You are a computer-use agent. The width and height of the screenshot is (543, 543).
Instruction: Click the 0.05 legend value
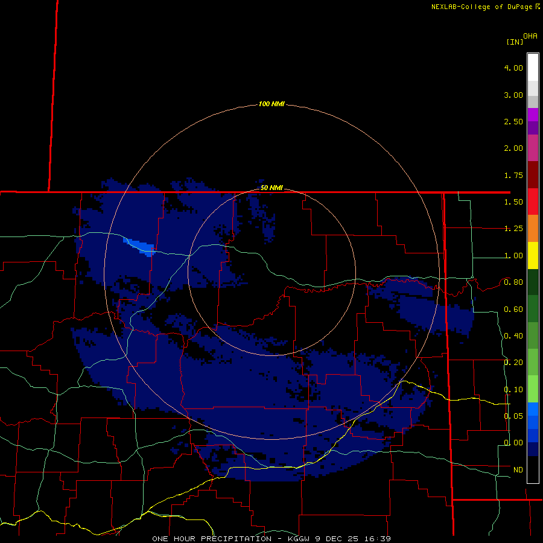click(513, 416)
